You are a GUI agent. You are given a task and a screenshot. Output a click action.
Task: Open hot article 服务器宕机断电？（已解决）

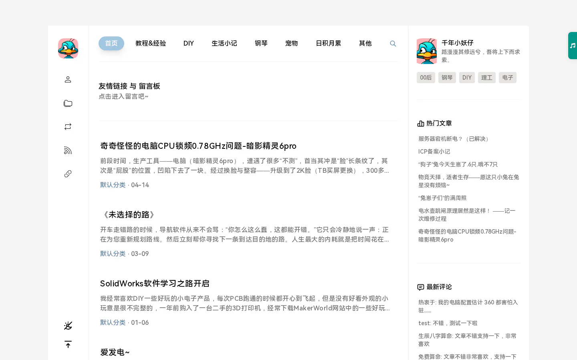(455, 139)
